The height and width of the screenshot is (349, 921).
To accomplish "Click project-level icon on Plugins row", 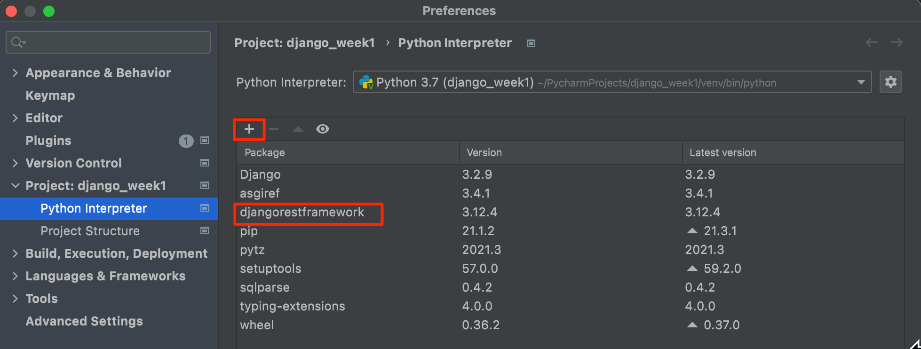I will 205,140.
